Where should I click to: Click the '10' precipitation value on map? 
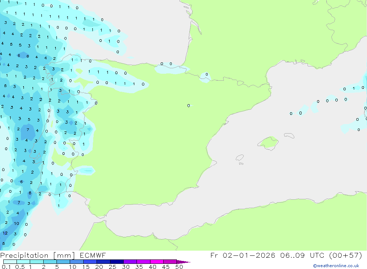pos(17,223)
